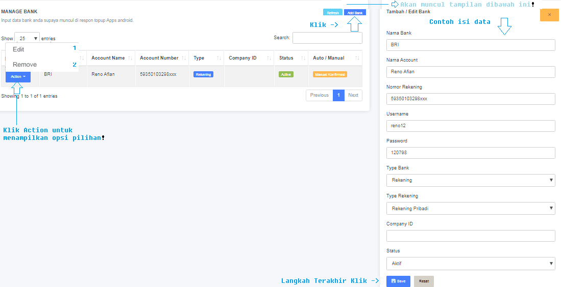Viewport: 561px width, 287px height.
Task: Save the bank form
Action: coord(398,281)
